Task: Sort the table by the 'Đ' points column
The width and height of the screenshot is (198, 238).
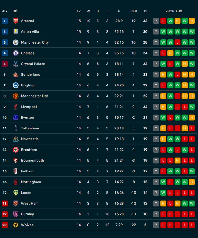Action: coord(145,11)
